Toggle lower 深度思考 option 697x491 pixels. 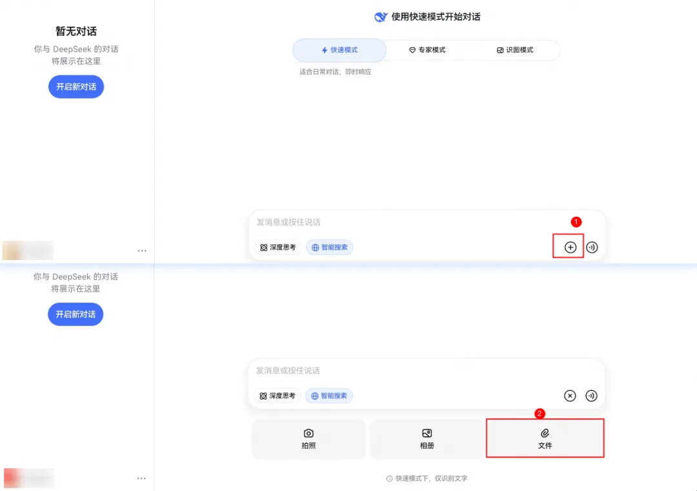[278, 396]
